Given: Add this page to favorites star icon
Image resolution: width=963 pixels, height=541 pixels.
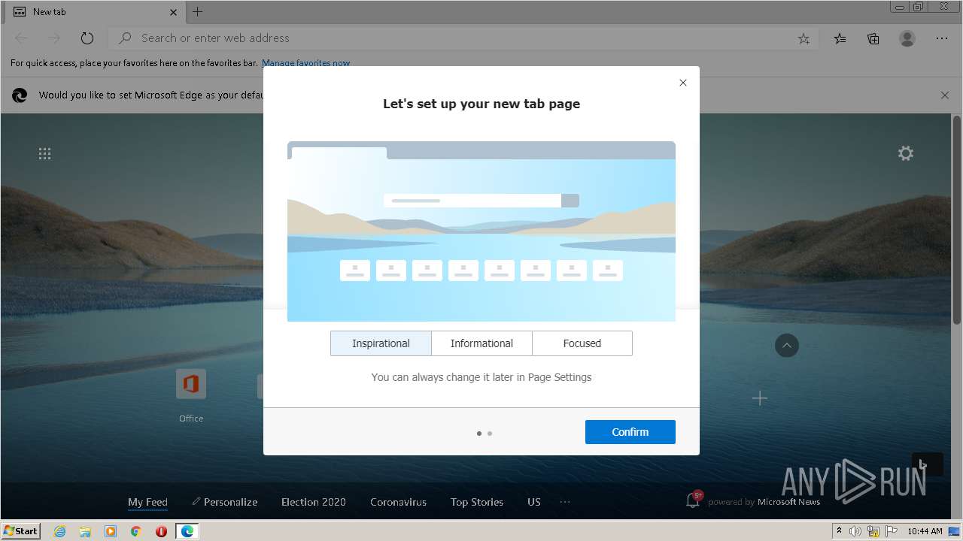Looking at the screenshot, I should (x=804, y=38).
